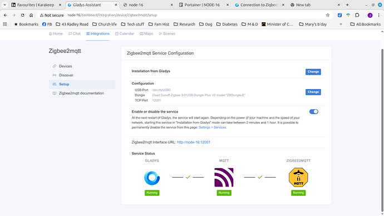Reload the current page
The image size is (384, 216).
pos(22,15)
